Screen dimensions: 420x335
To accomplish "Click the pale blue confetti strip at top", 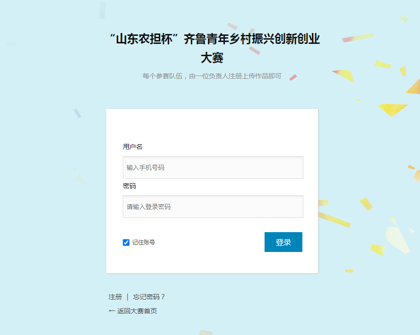I will 103,10.
